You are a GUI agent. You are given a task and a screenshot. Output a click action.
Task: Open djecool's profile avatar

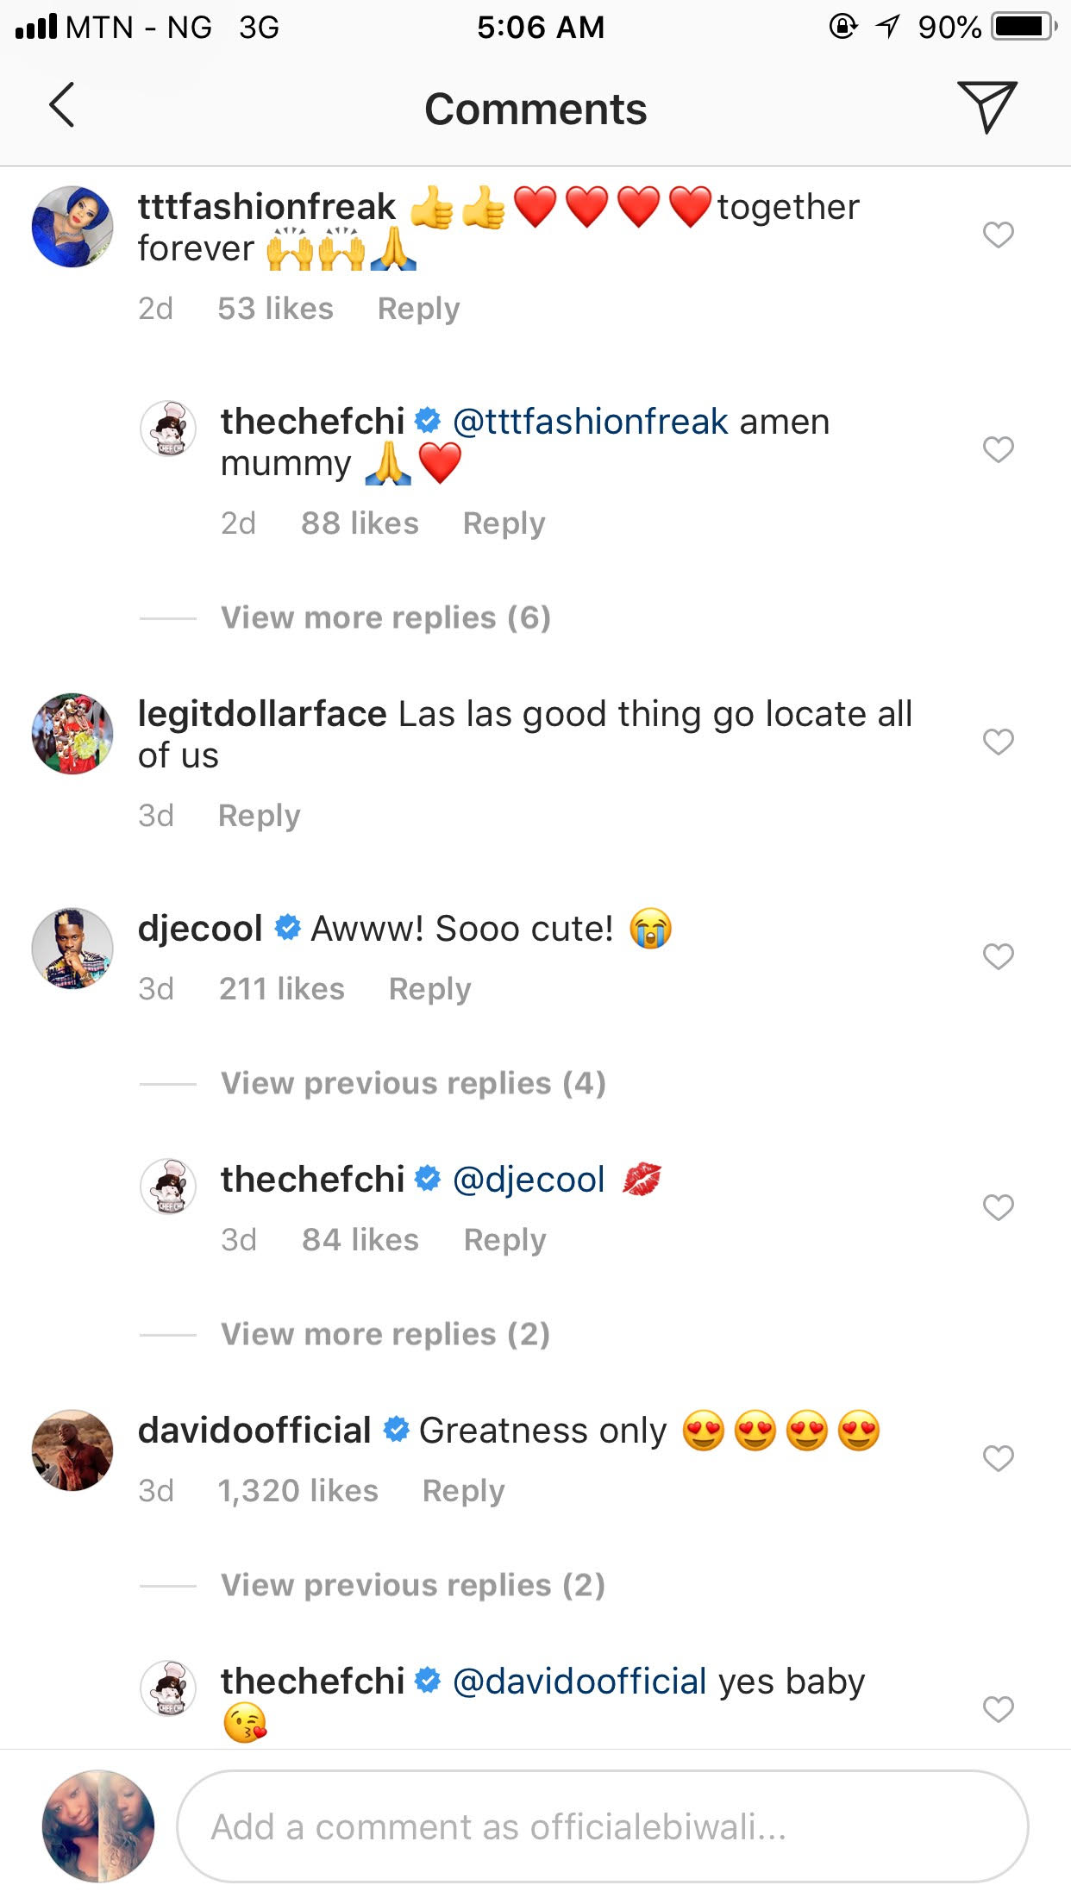(72, 949)
